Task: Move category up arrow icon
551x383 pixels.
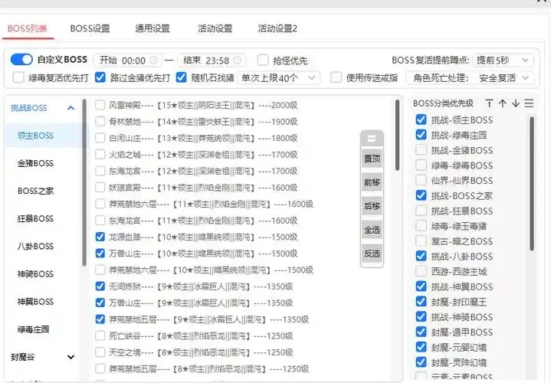Action: coord(503,103)
